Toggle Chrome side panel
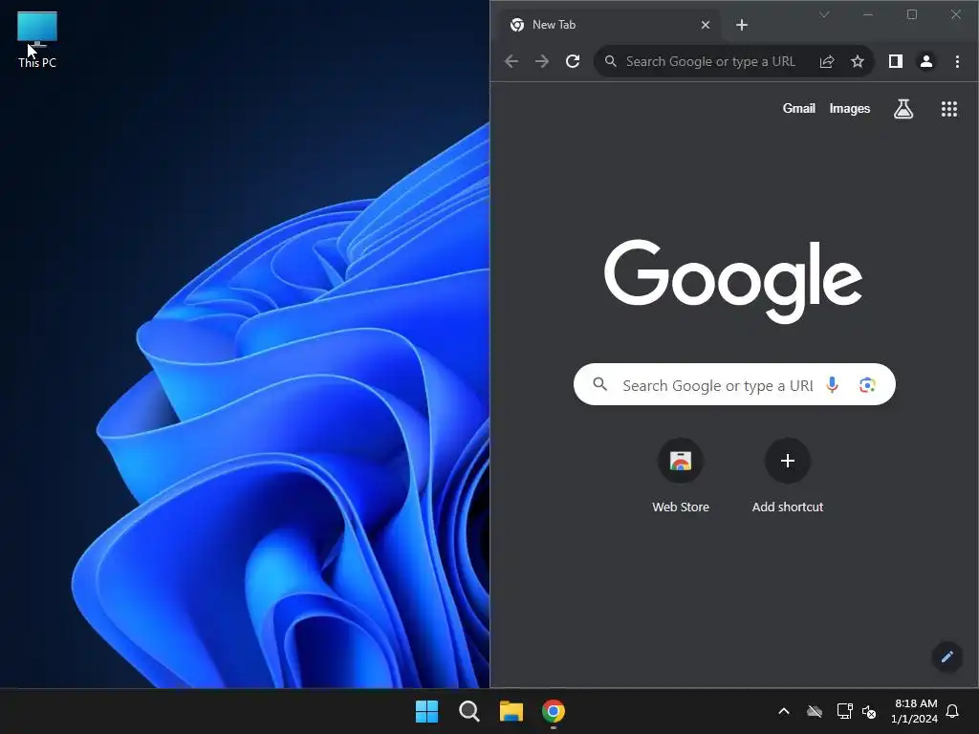This screenshot has height=734, width=979. coord(895,61)
